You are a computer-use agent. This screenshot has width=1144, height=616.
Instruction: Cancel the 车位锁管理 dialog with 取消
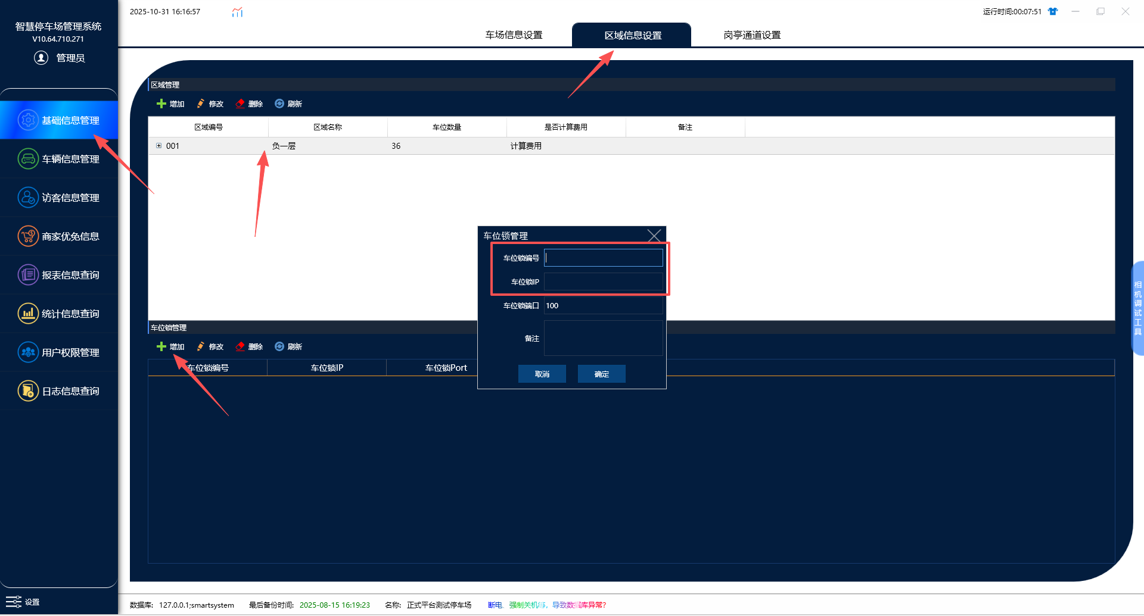(542, 374)
